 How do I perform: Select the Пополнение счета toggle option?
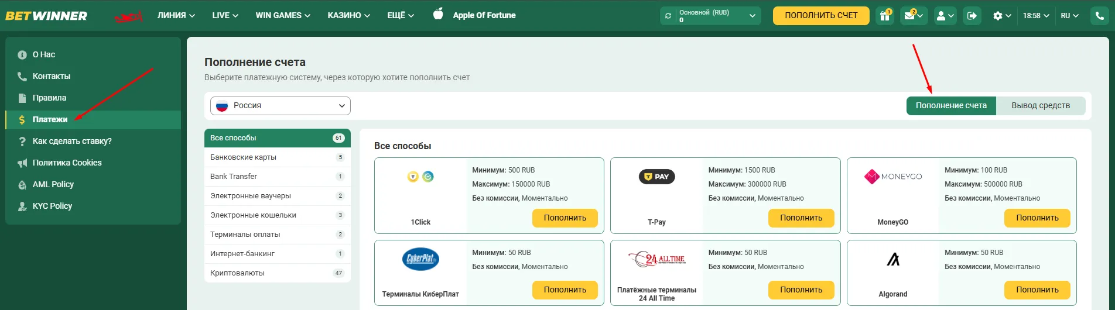(x=951, y=106)
